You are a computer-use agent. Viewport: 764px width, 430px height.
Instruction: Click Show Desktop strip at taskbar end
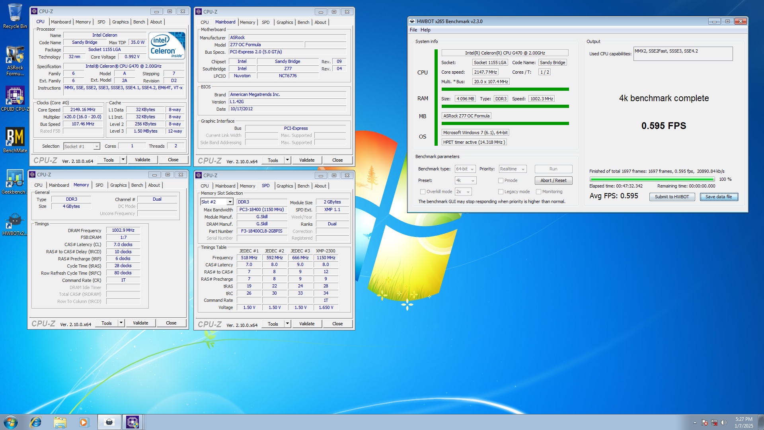[760, 422]
